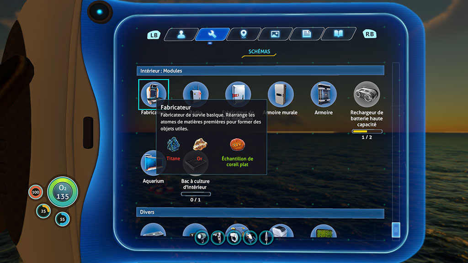Open the beacon location pin tab
The width and height of the screenshot is (468, 263).
click(244, 34)
